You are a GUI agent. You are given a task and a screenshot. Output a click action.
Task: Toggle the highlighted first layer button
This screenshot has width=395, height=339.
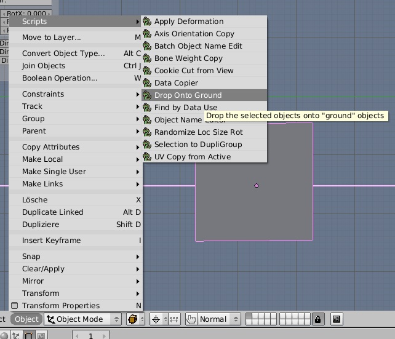pyautogui.click(x=249, y=316)
